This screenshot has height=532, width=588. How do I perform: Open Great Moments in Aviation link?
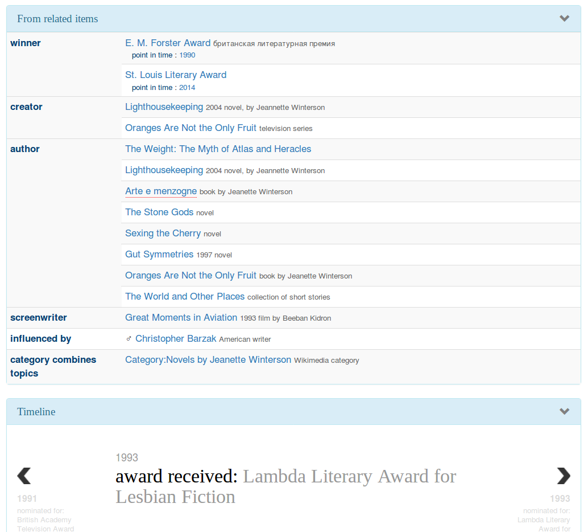(181, 317)
